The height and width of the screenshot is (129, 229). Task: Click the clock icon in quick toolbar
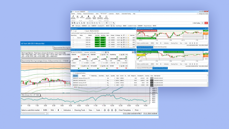click(x=90, y=23)
